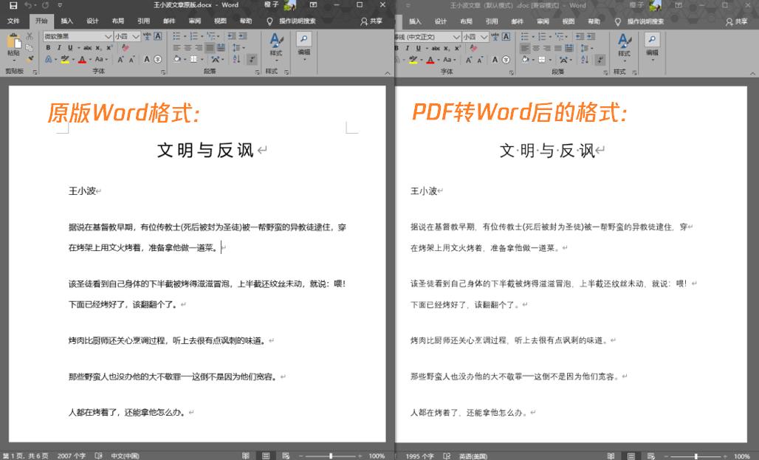The image size is (759, 460).
Task: Click the Save icon in the docx window title bar
Action: coord(13,5)
